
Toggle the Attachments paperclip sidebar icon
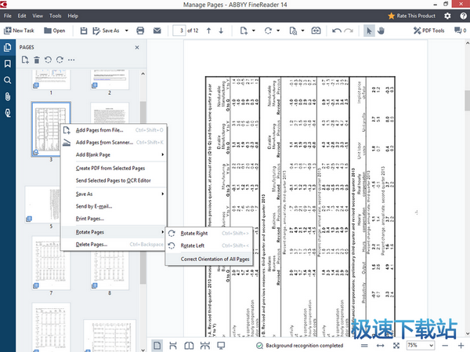click(8, 96)
